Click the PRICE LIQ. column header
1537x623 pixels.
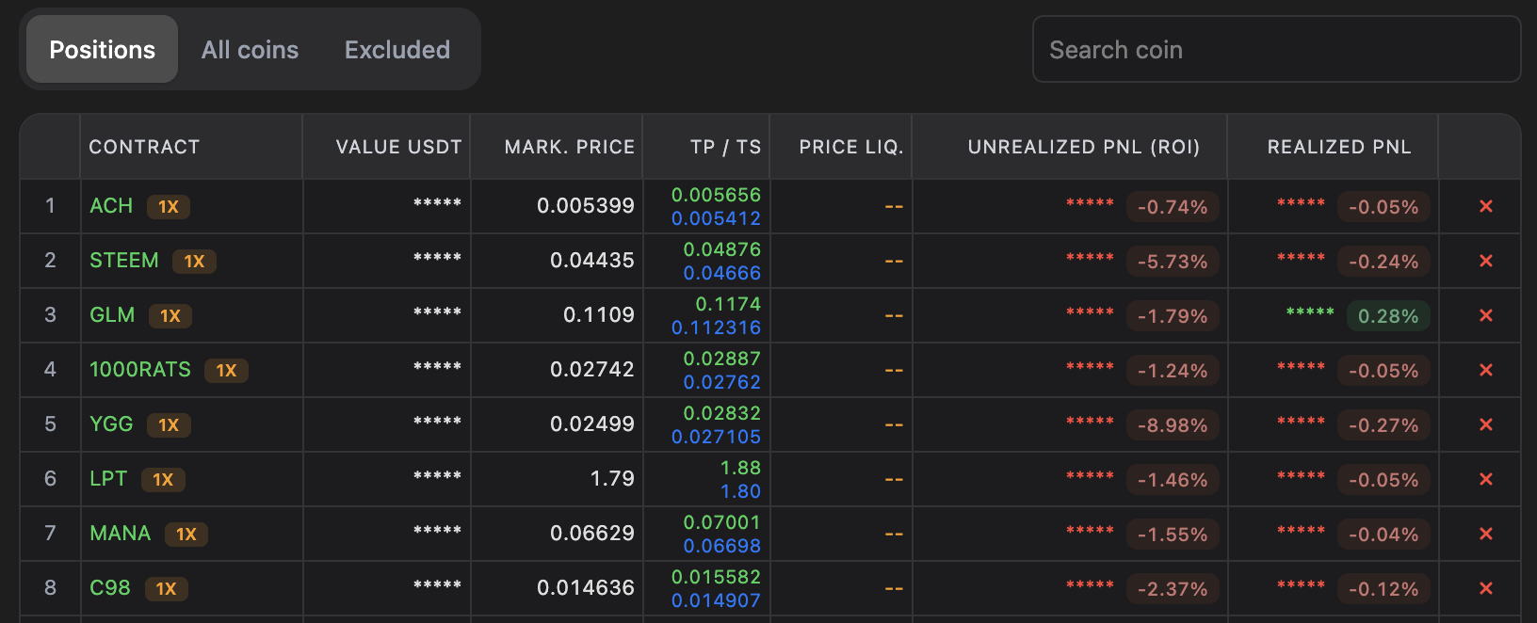coord(851,147)
